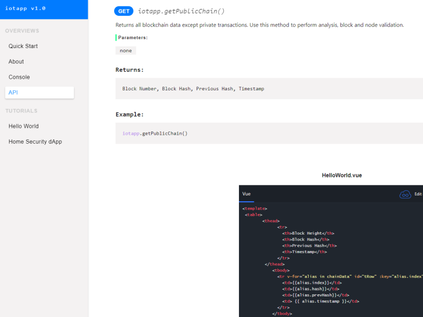Image resolution: width=423 pixels, height=317 pixels.
Task: Click the OVERVIEWS section label
Action: coord(22,31)
